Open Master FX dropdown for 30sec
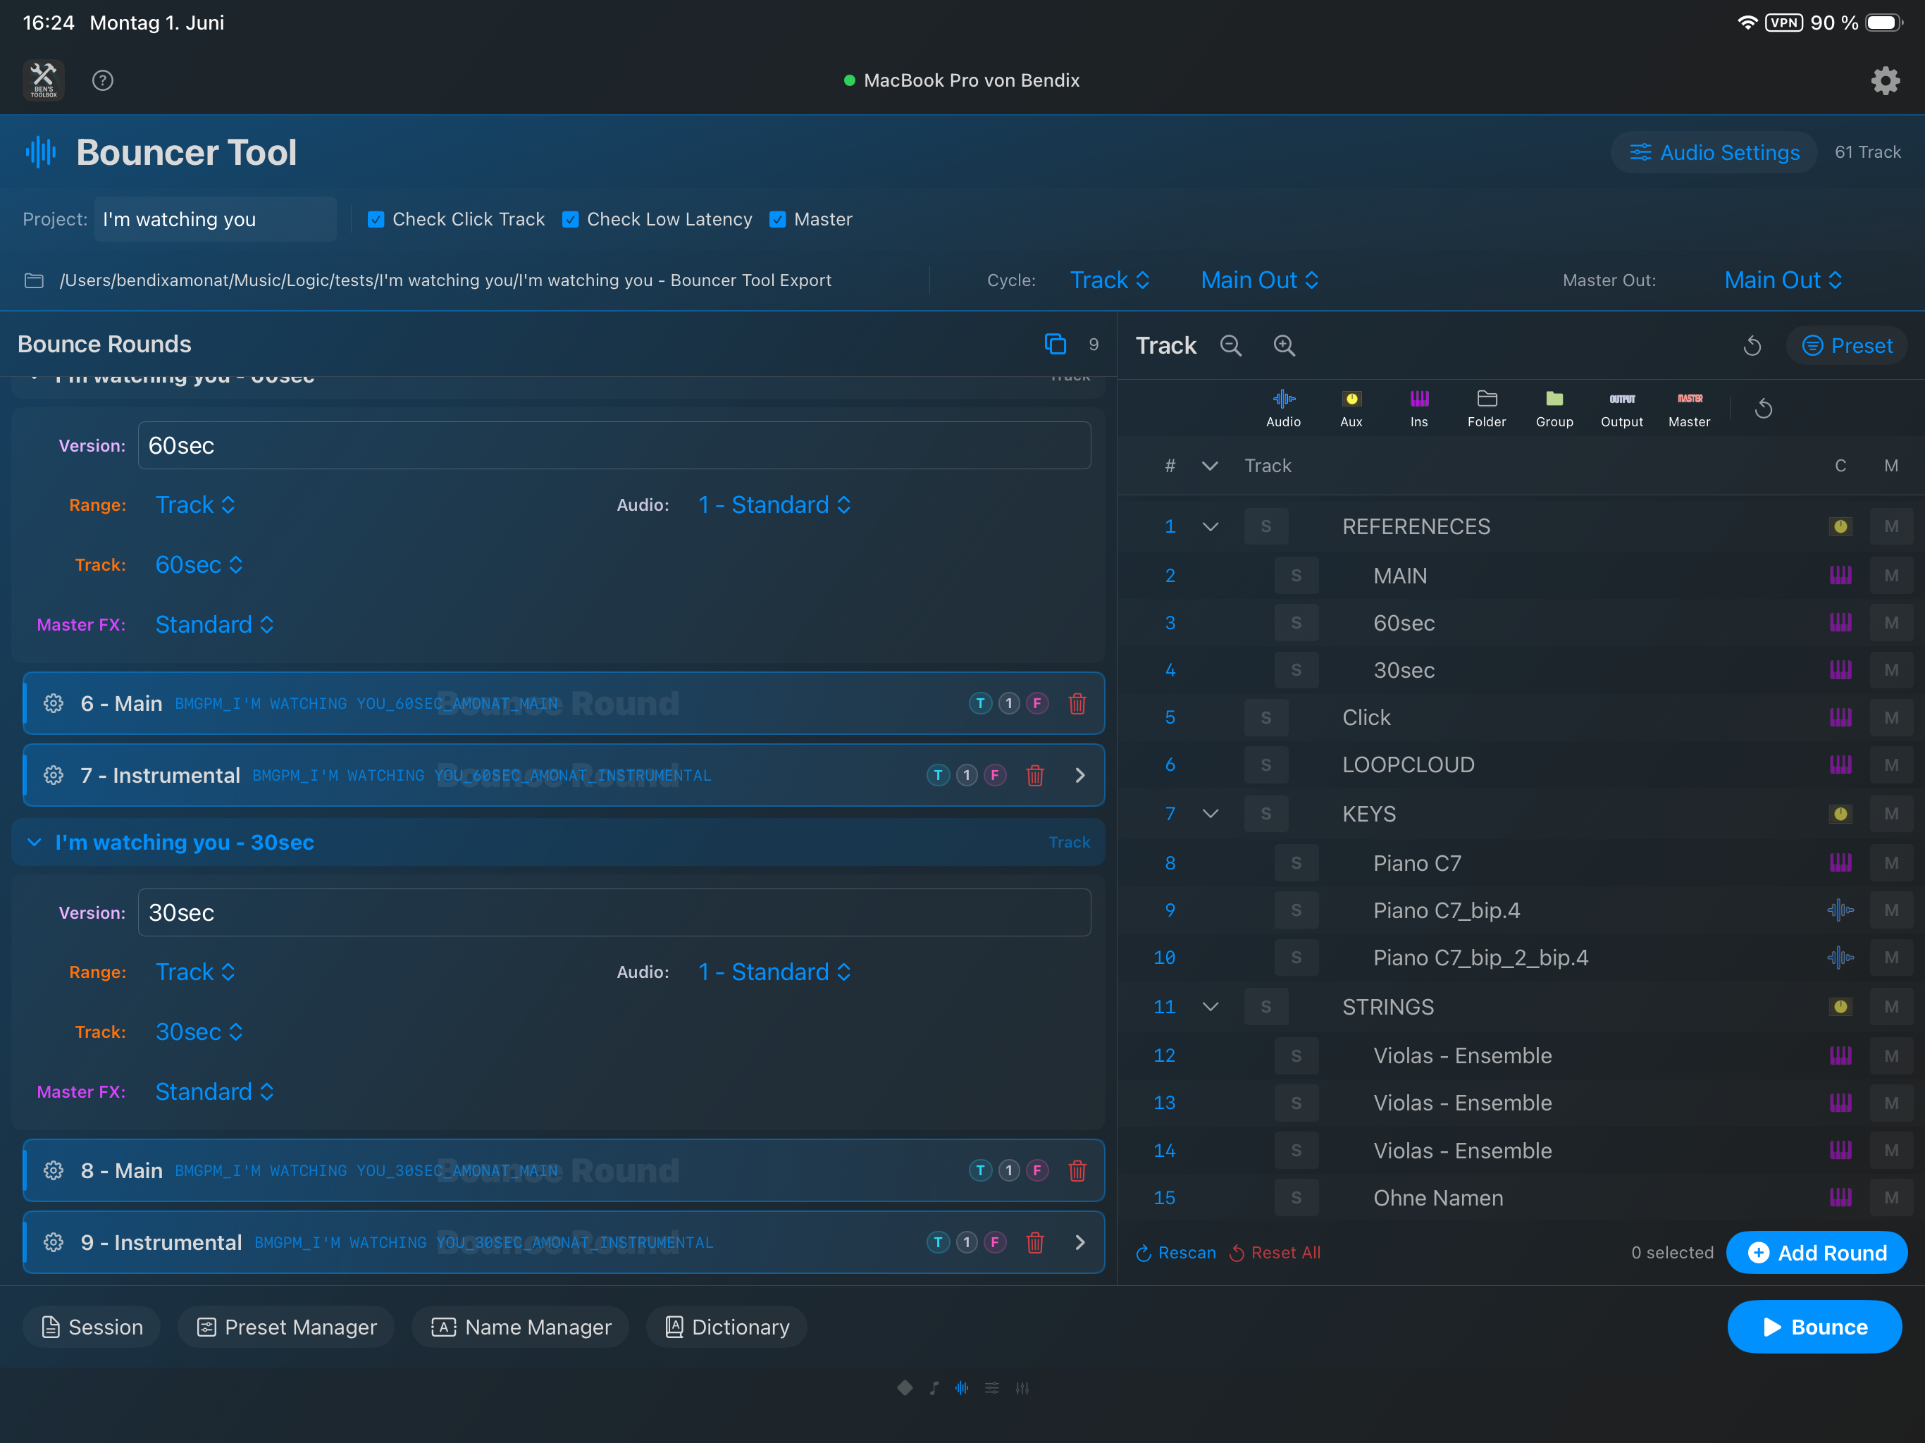The image size is (1925, 1443). [x=215, y=1091]
